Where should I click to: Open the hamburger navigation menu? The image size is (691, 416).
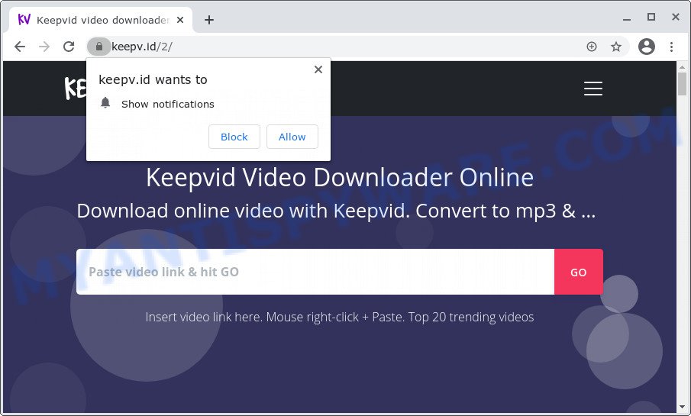(x=593, y=88)
